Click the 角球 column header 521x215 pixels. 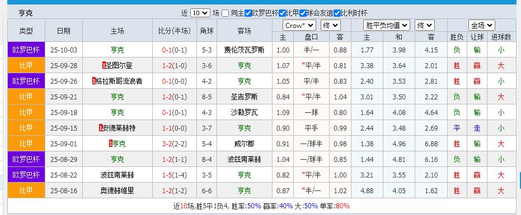pyautogui.click(x=206, y=31)
